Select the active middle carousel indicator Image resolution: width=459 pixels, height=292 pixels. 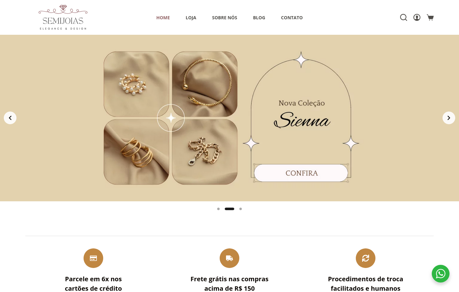tap(229, 209)
